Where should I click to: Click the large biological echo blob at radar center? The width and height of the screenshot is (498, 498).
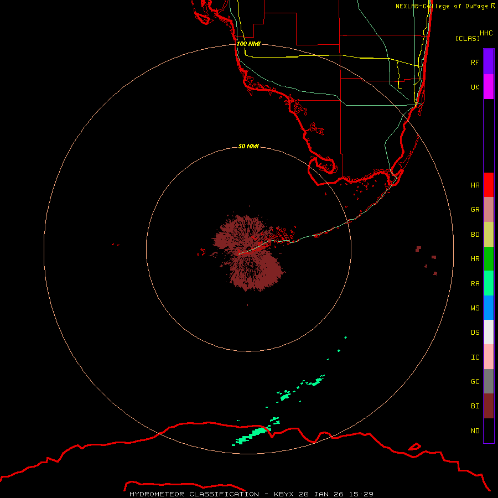point(250,252)
